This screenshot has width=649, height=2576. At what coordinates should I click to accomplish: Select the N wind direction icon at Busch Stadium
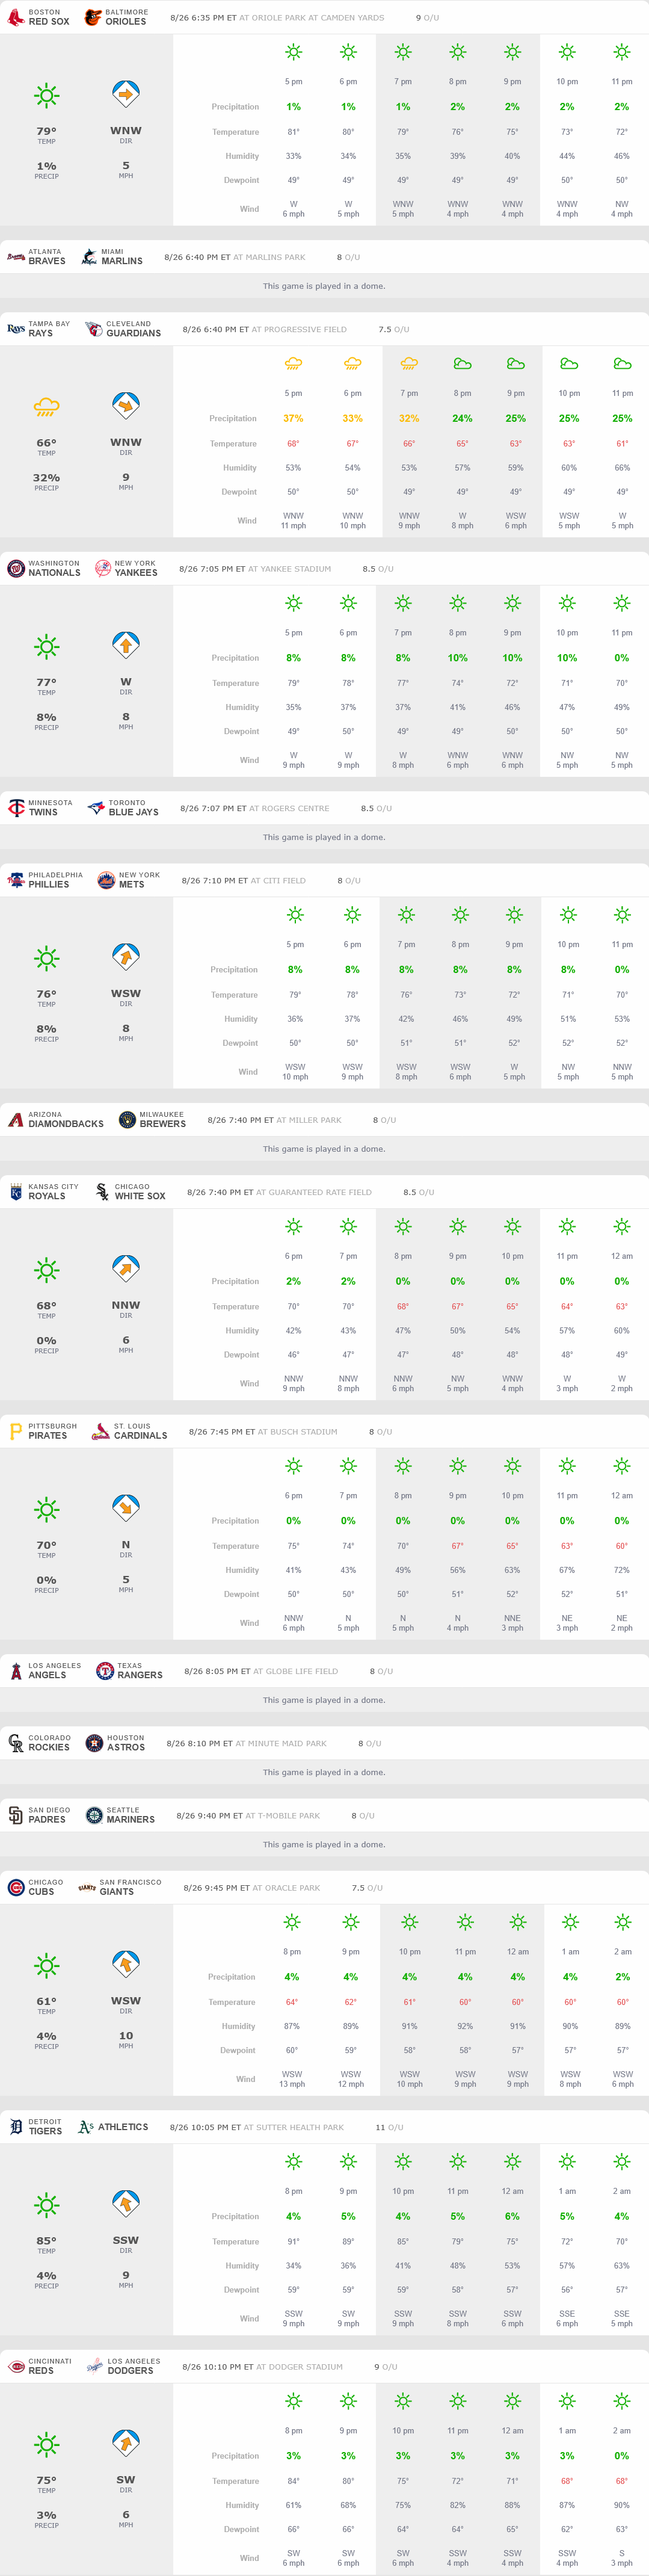126,1509
